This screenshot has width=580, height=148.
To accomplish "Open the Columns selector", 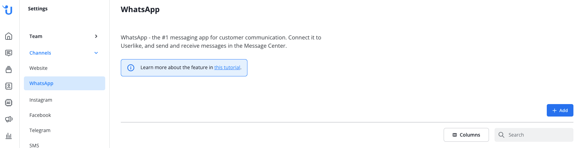I will pos(466,135).
